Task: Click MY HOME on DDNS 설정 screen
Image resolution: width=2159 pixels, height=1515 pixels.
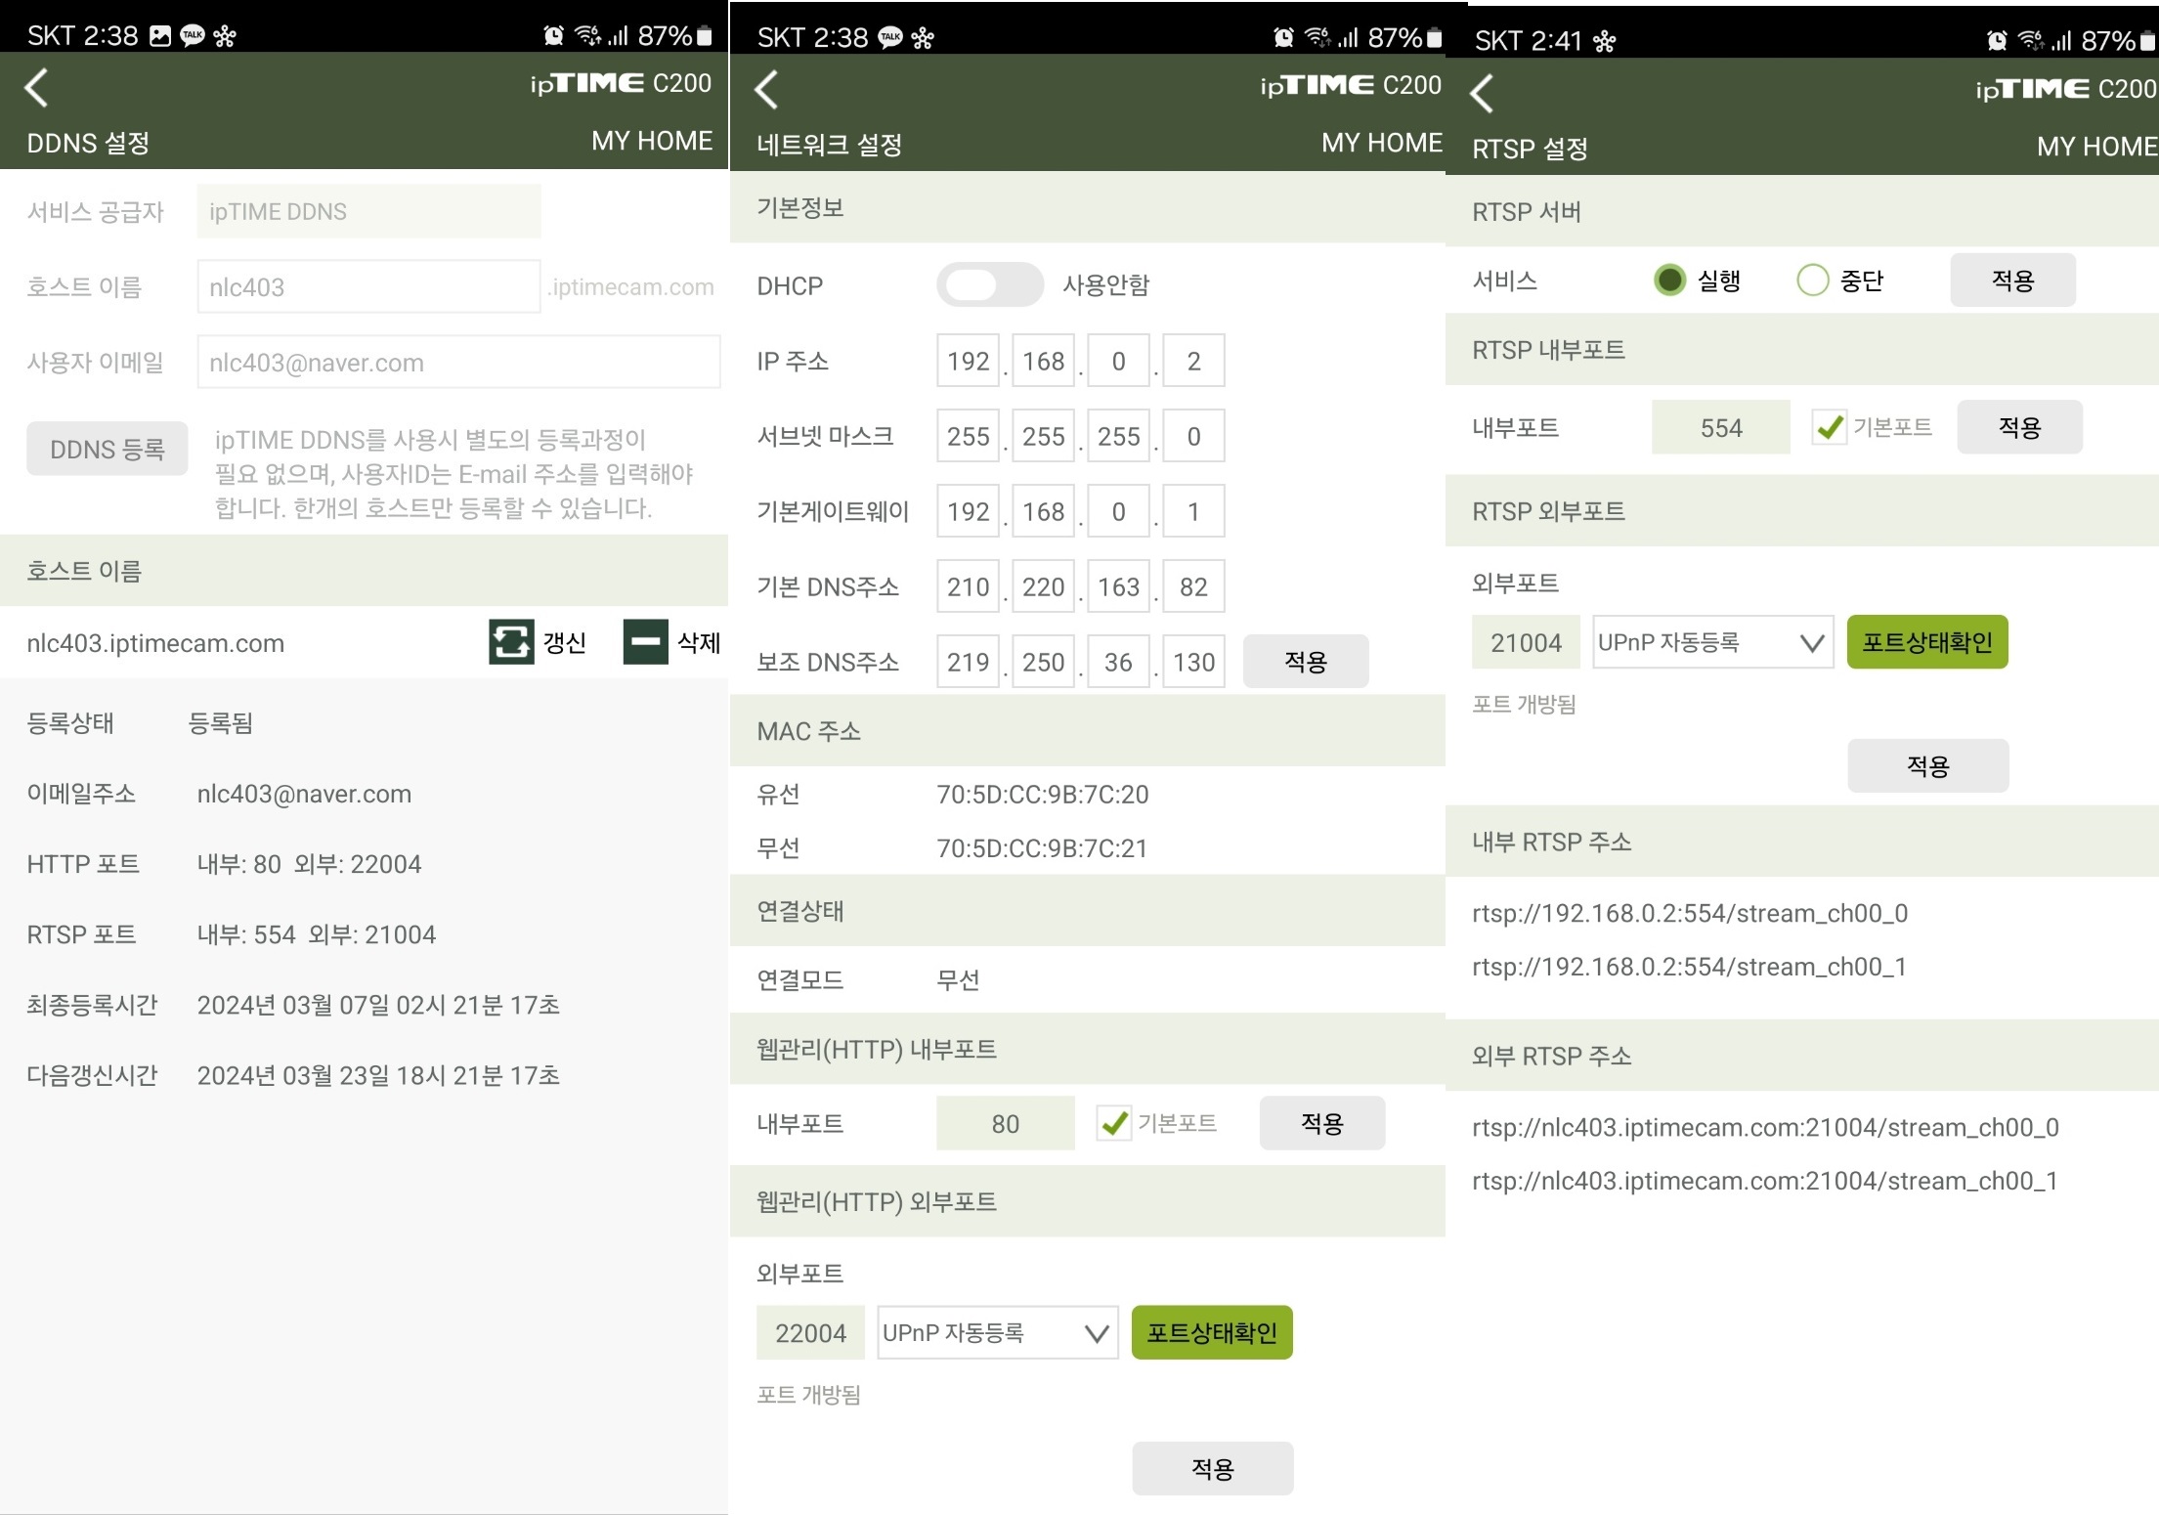Action: point(652,141)
